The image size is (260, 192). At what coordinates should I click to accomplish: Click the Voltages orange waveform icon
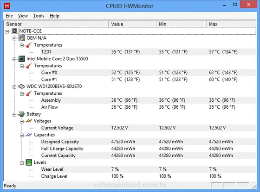pos(29,121)
